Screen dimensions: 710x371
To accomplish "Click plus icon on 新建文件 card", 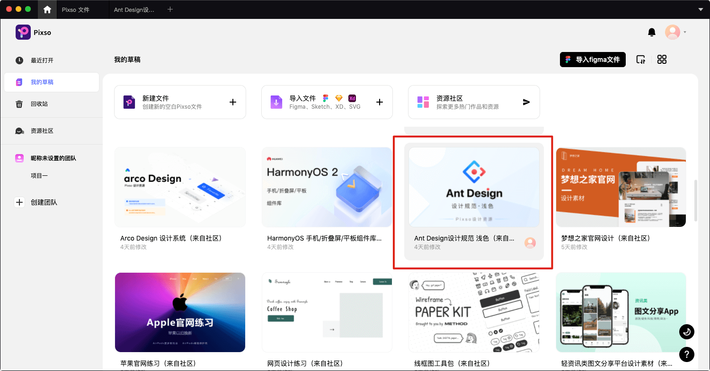I will pos(233,102).
